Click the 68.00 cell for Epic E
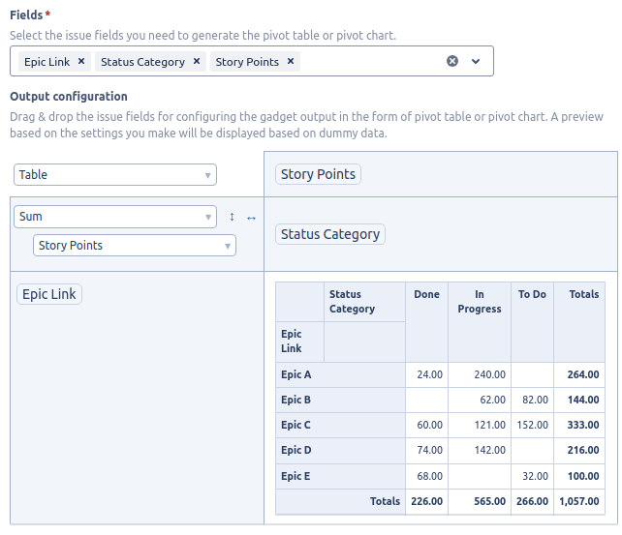This screenshot has width=622, height=535. click(x=427, y=476)
